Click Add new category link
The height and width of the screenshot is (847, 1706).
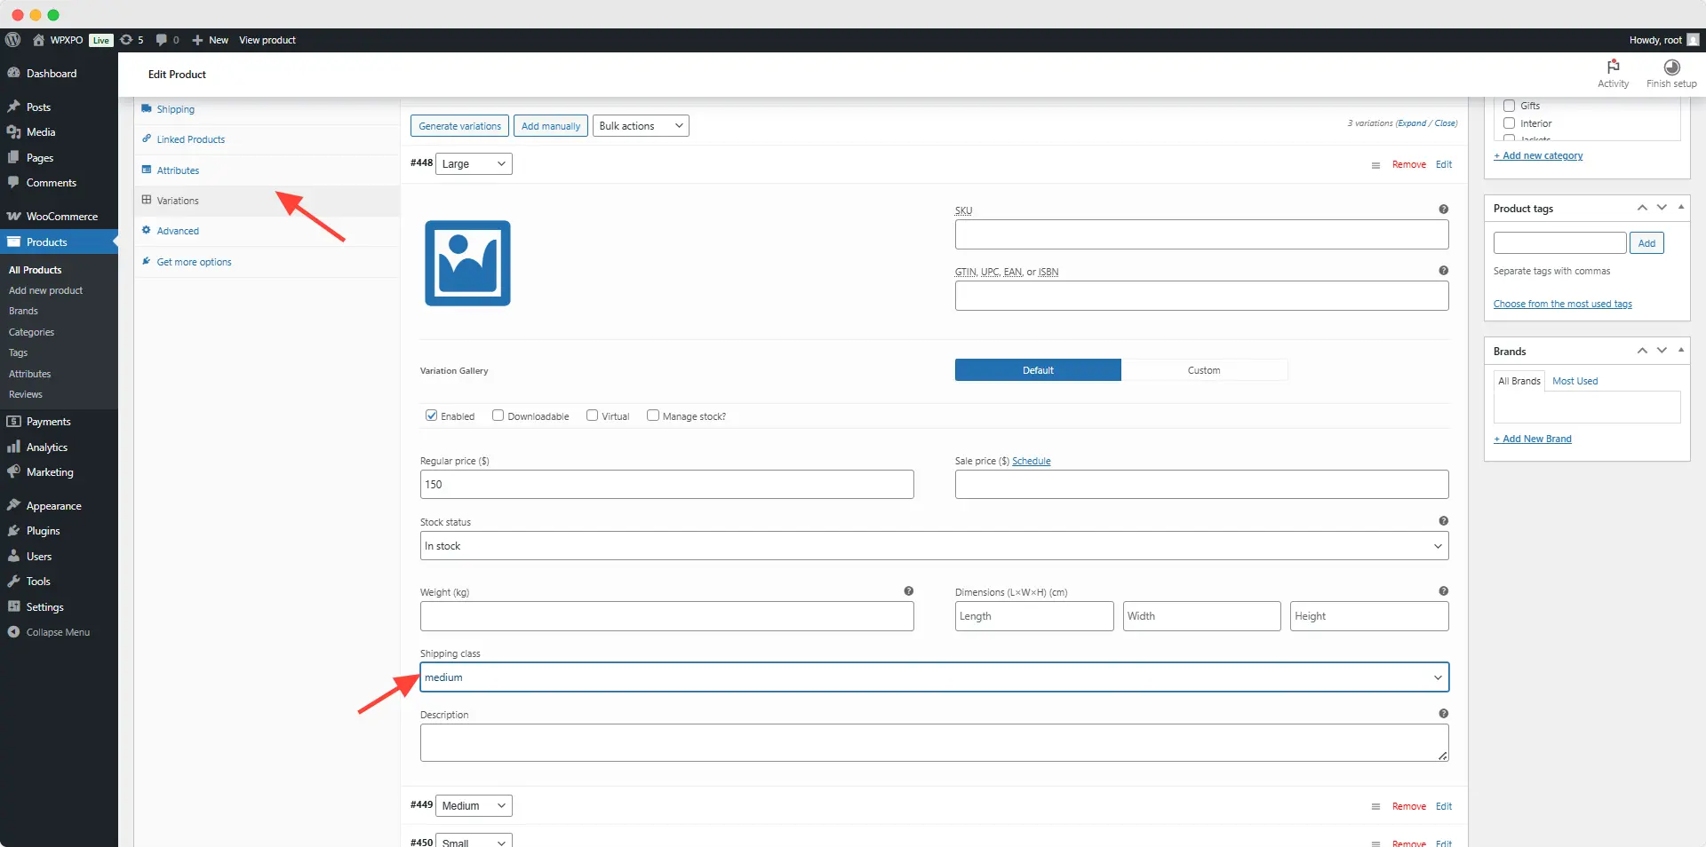pos(1538,155)
